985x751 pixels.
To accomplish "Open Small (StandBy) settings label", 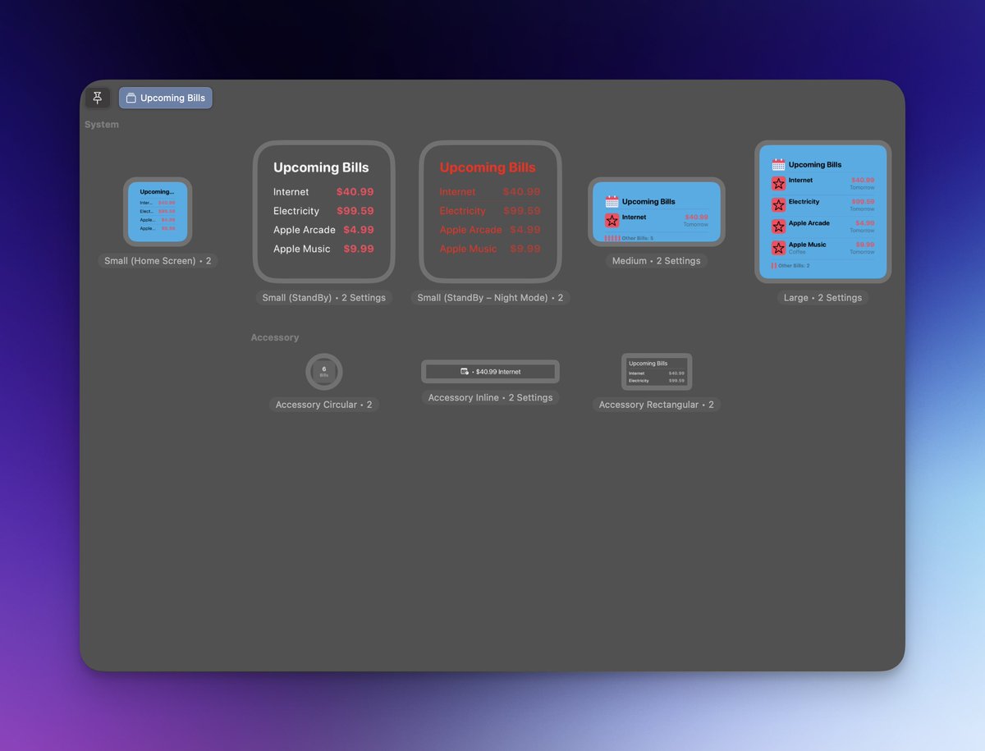I will coord(323,298).
